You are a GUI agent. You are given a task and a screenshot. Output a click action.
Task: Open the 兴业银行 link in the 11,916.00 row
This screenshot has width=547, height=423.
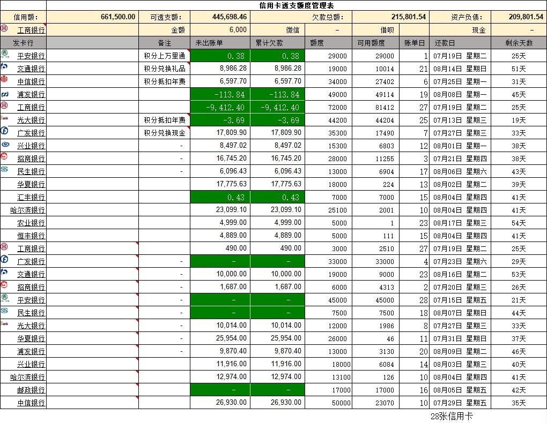[32, 365]
